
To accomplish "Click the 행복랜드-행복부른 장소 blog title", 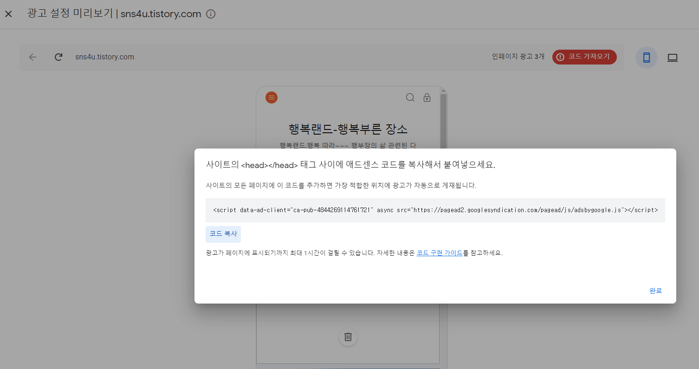I will [348, 129].
